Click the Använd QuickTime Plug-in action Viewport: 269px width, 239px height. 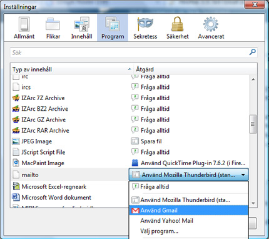coord(193,163)
